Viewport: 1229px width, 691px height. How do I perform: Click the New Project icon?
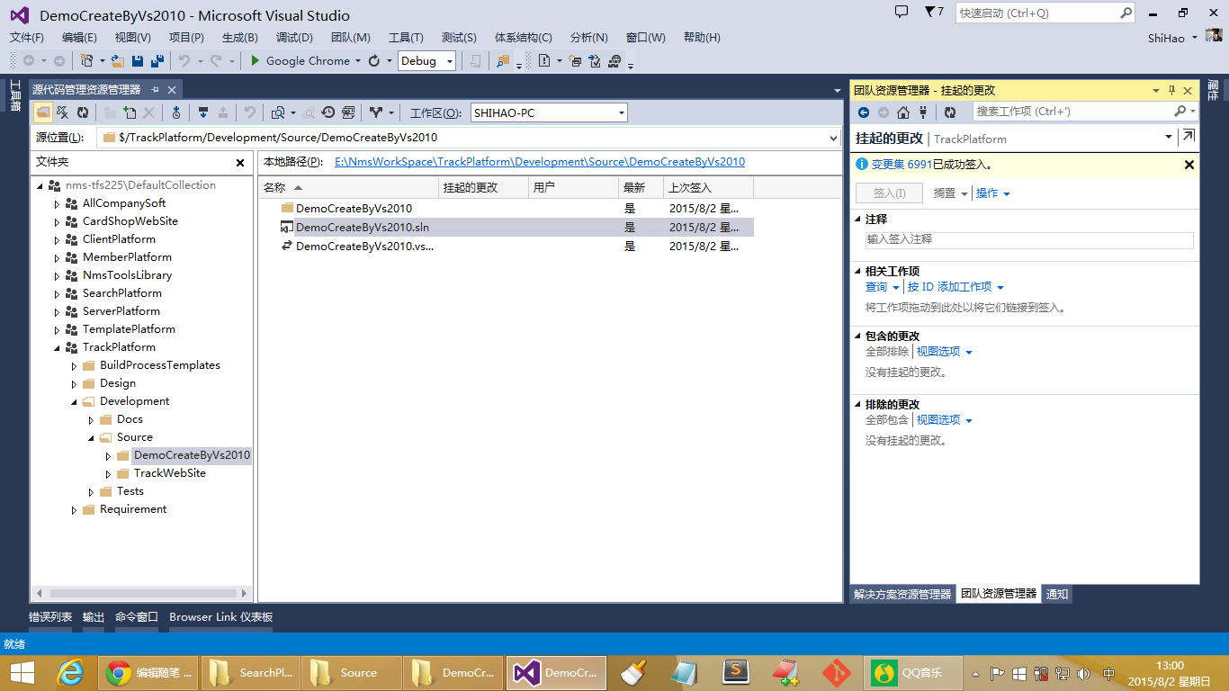86,61
